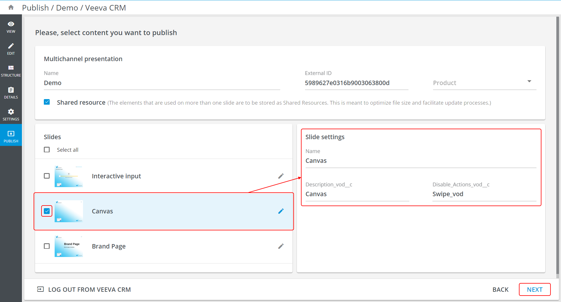This screenshot has height=302, width=561.
Task: Click the External ID input field
Action: [356, 83]
